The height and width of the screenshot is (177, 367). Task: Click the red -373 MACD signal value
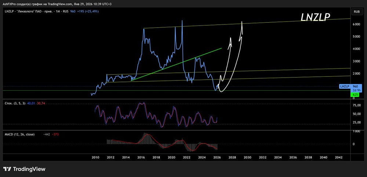coord(55,134)
